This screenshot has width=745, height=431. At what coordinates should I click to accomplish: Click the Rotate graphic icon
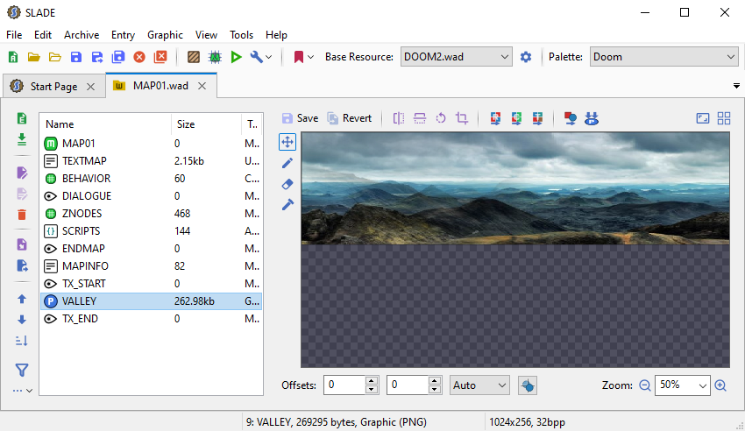tap(441, 118)
